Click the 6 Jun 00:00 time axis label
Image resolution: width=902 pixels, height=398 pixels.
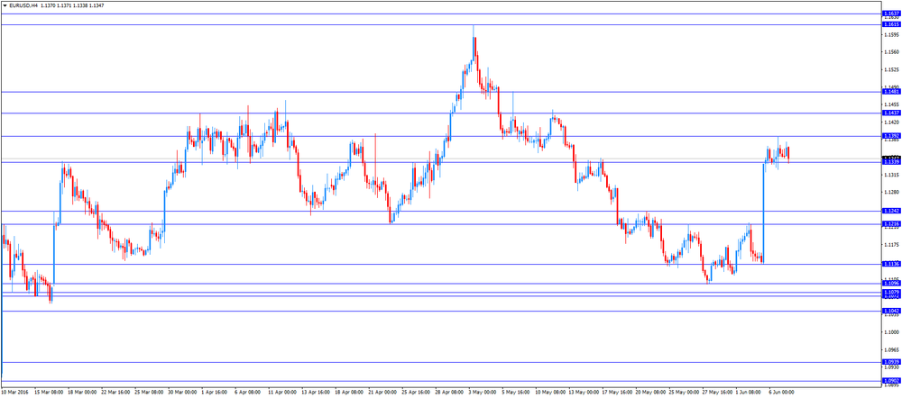pos(783,393)
